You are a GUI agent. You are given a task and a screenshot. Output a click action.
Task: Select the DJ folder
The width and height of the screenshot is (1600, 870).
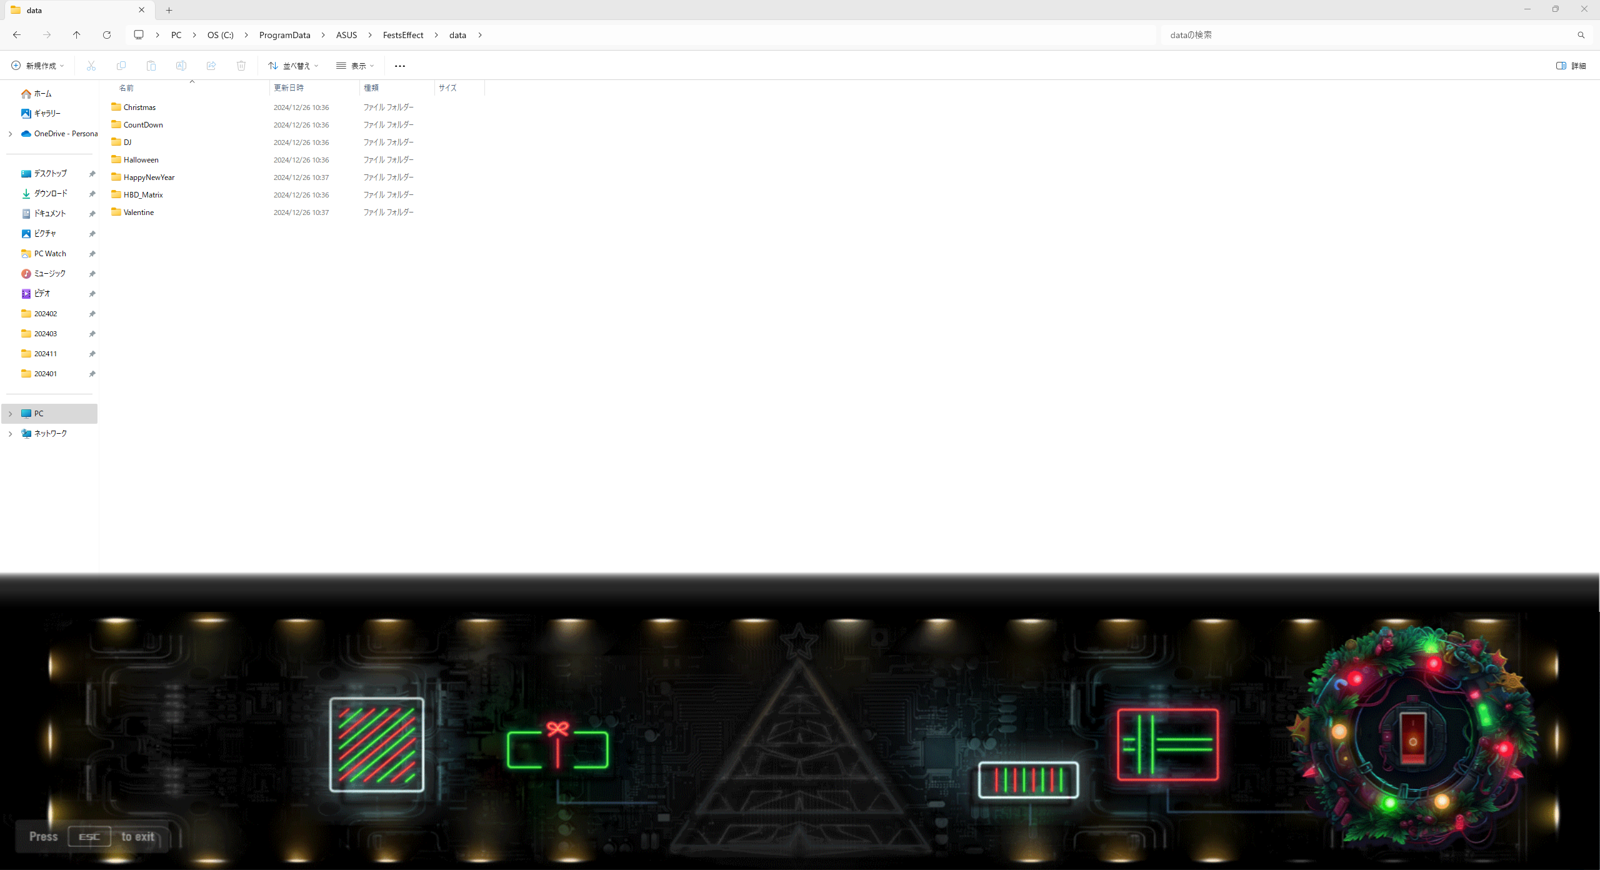pos(127,142)
